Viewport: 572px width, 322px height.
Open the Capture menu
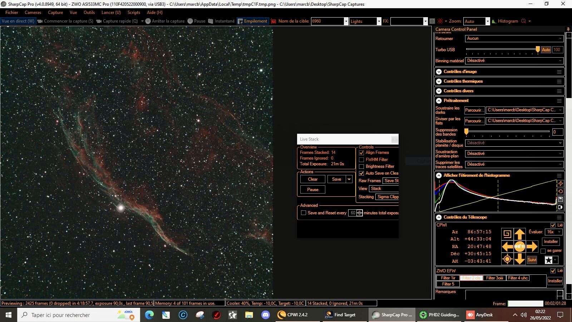(55, 12)
